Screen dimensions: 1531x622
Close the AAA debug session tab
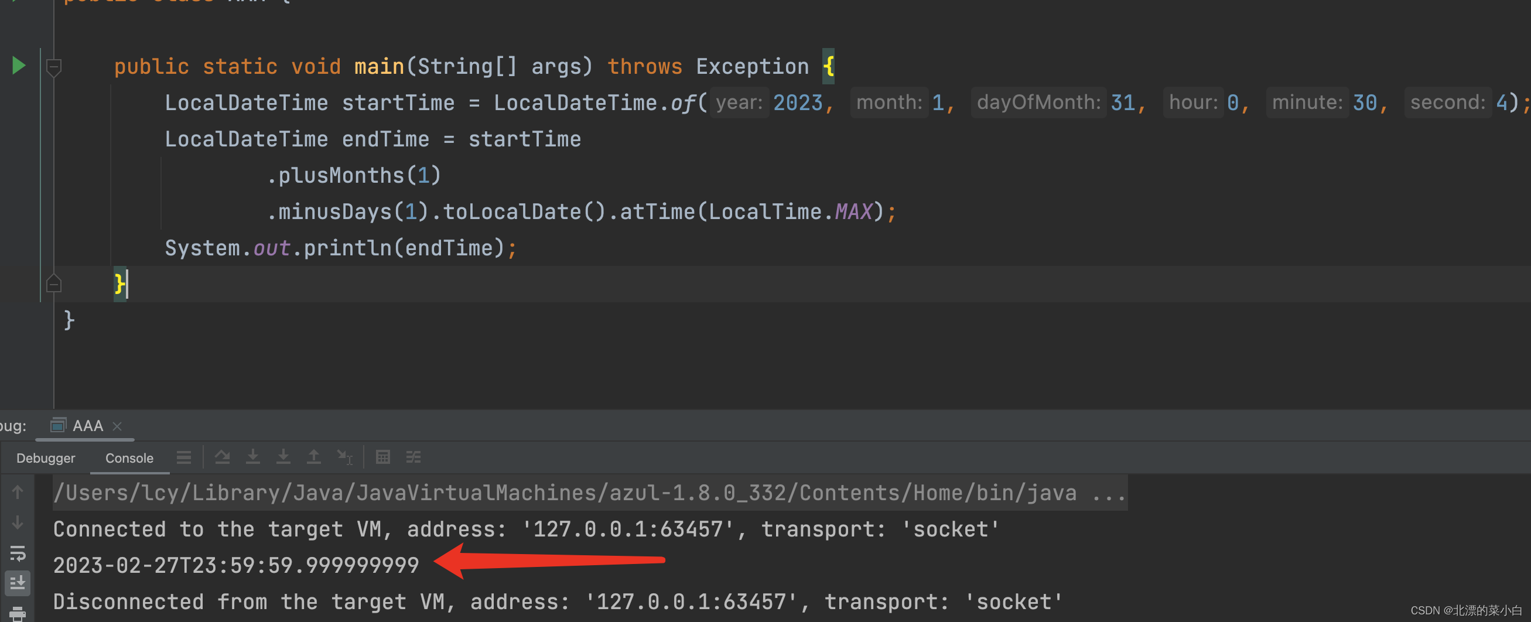[117, 426]
